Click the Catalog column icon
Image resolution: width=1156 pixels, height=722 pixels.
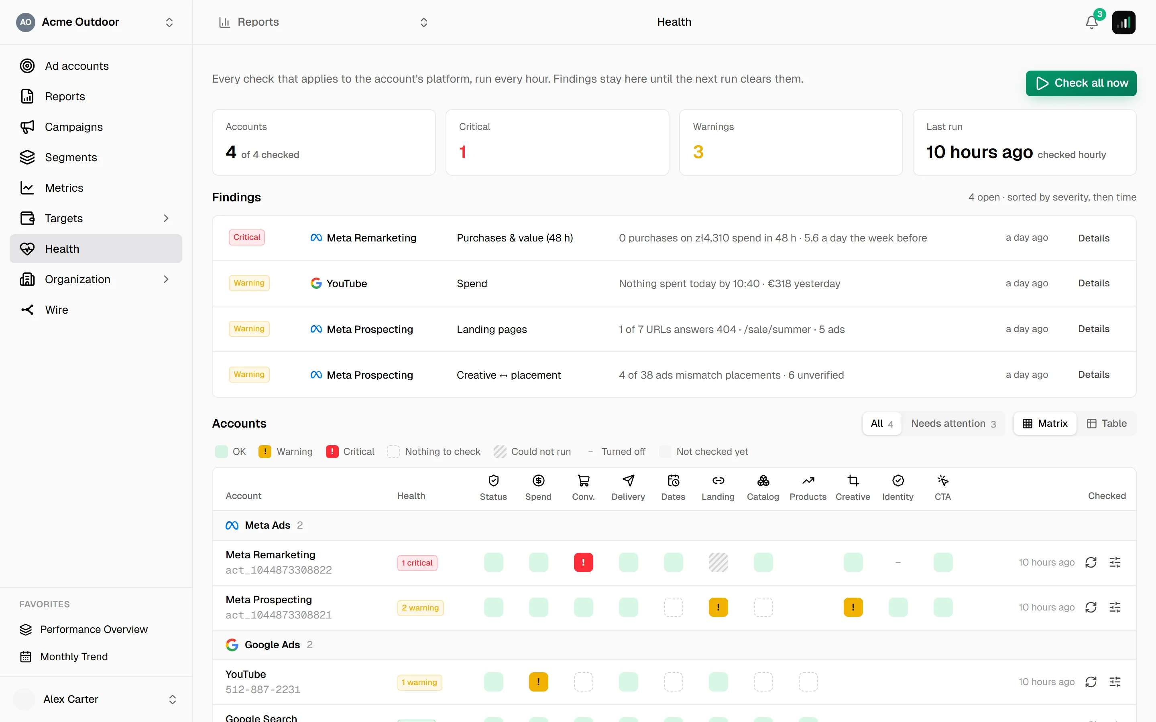click(x=763, y=481)
